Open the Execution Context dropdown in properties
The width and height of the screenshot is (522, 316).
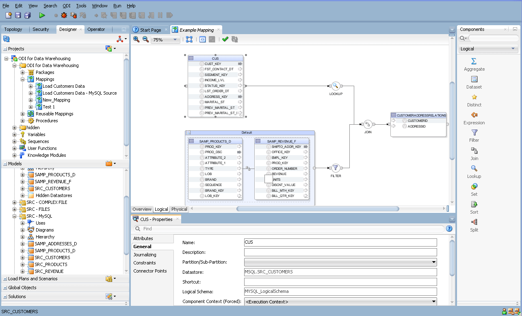pos(434,301)
